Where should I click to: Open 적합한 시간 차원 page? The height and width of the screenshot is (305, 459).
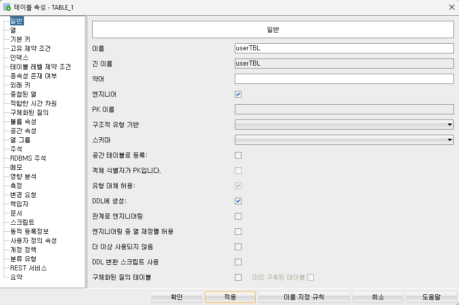(34, 103)
